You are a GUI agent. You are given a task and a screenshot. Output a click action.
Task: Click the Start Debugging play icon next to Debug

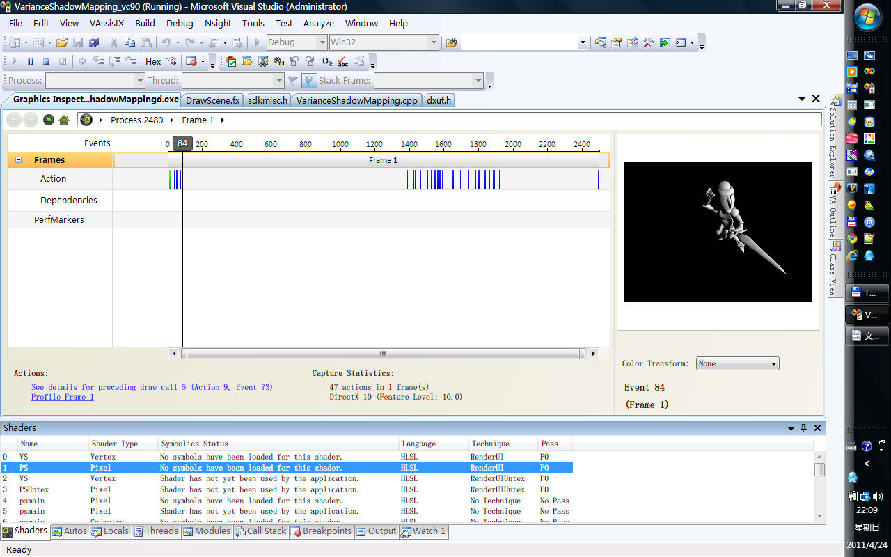coord(258,42)
